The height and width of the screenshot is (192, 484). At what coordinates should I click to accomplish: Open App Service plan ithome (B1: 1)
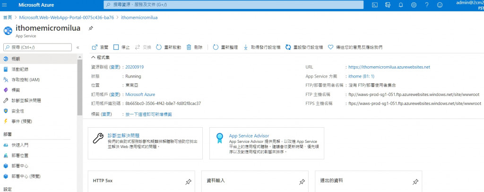coord(361,76)
